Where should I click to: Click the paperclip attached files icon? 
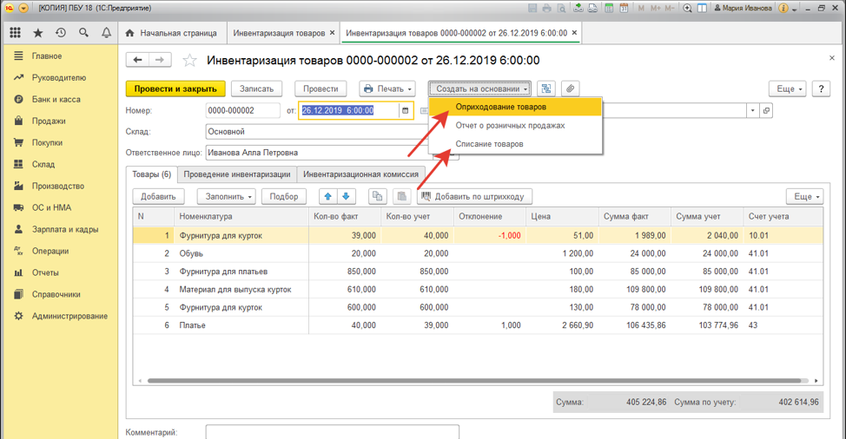[x=570, y=88]
